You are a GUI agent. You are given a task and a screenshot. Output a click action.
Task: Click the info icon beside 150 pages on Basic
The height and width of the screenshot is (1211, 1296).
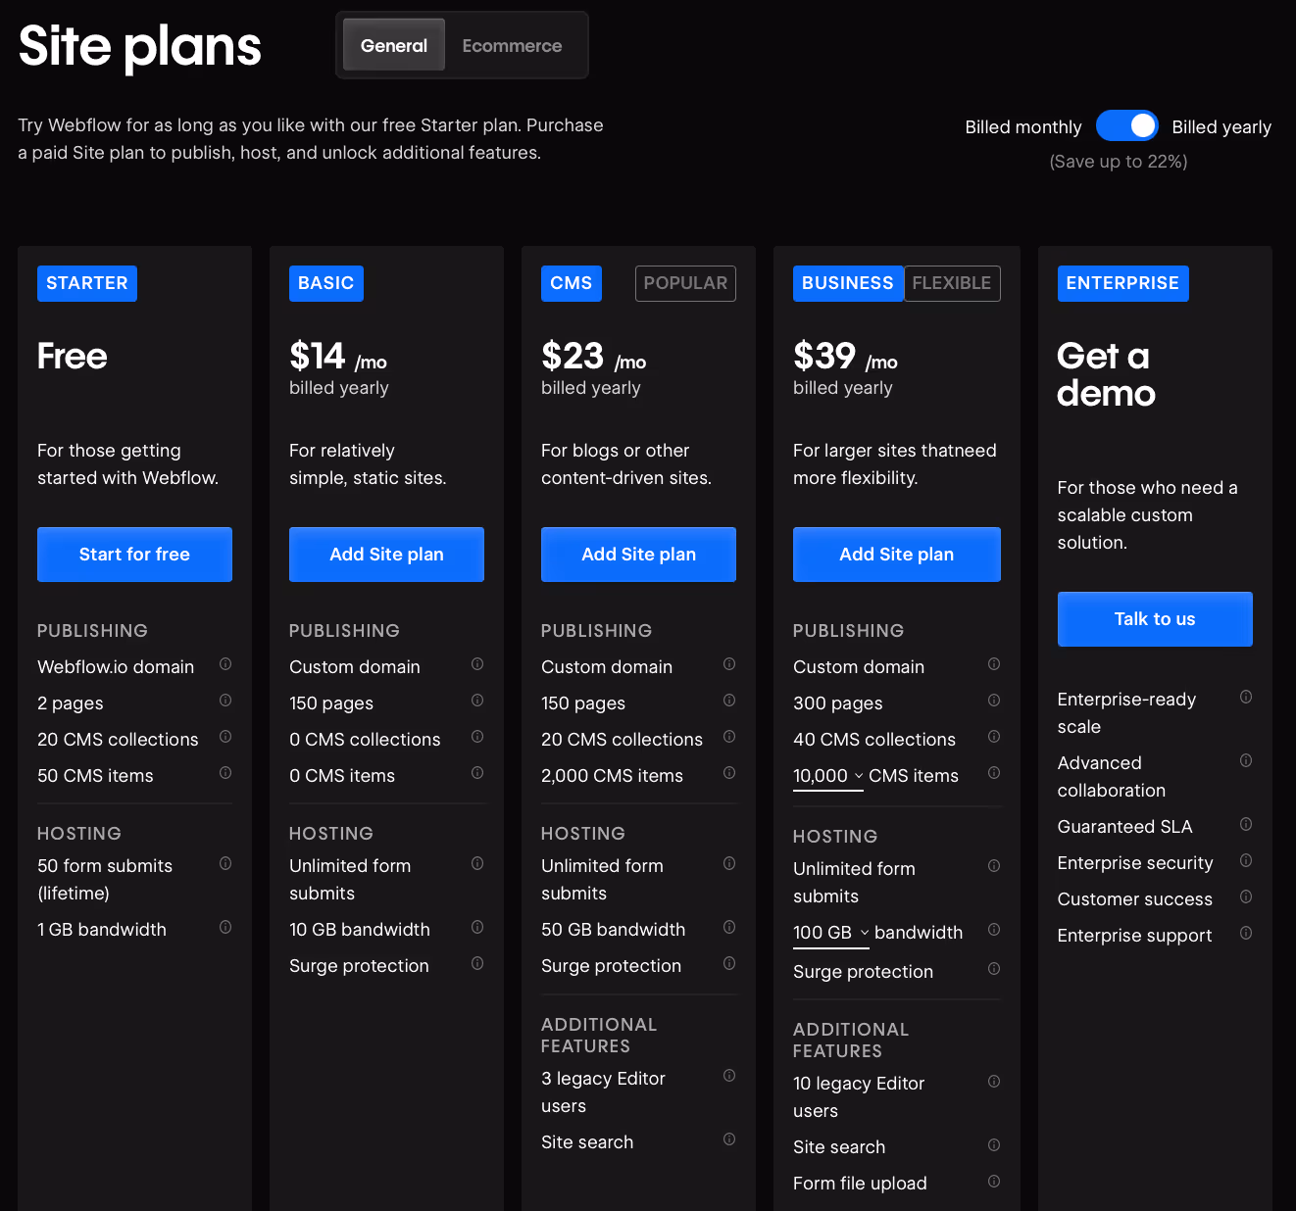(477, 701)
